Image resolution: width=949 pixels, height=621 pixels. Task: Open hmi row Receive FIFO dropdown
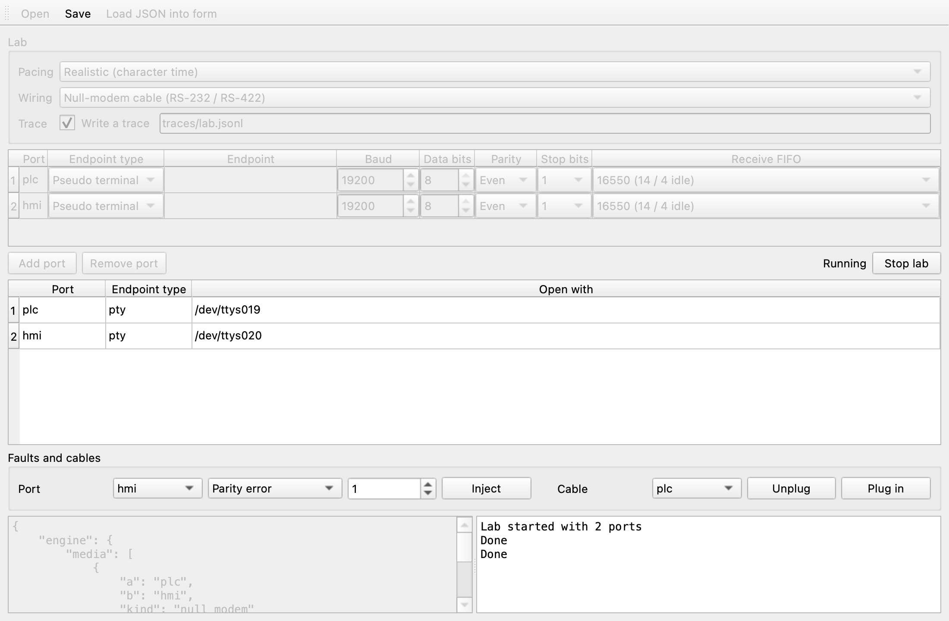tap(766, 206)
